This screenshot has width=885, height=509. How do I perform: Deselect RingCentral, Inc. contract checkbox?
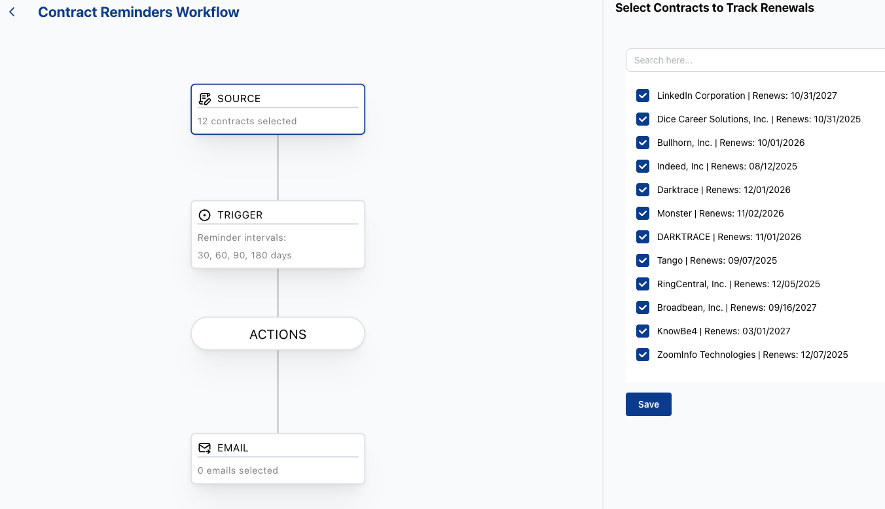click(643, 284)
